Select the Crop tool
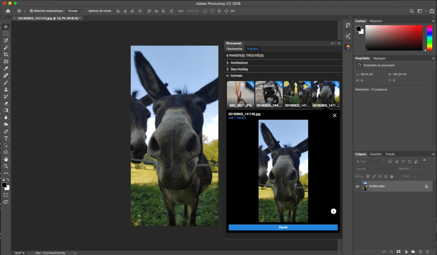 pos(5,54)
